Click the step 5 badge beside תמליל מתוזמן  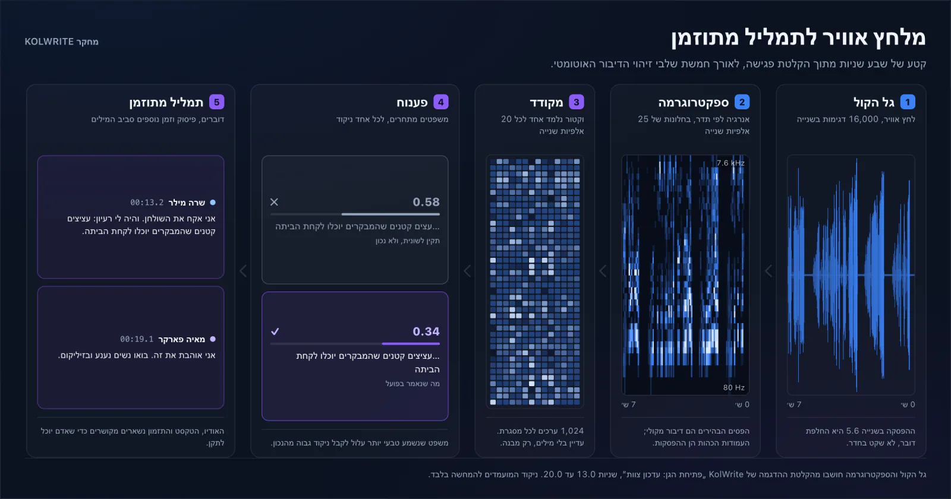pyautogui.click(x=216, y=102)
